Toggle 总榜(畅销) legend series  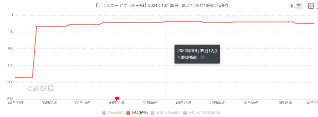[113, 113]
